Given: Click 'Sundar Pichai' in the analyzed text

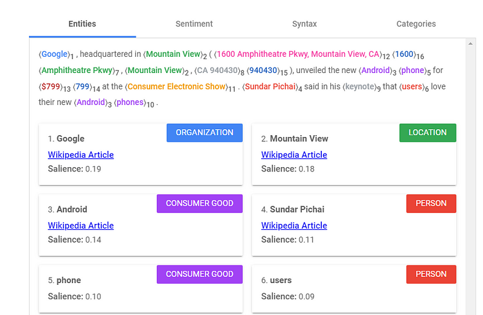Looking at the screenshot, I should pos(270,86).
